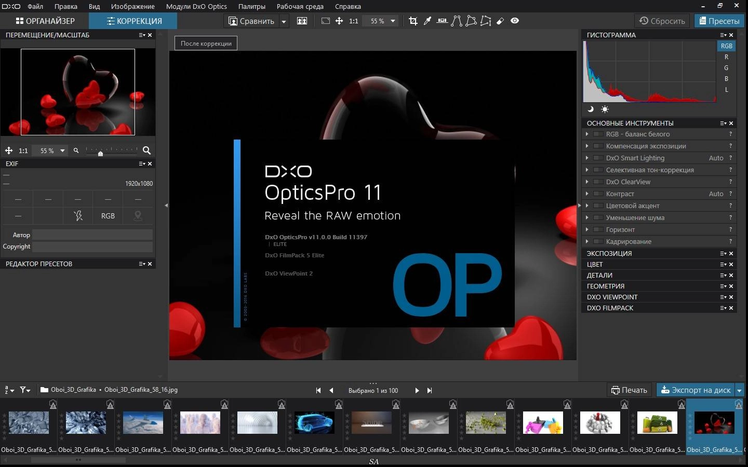
Task: Jump to the first image in filmstrip
Action: tap(318, 390)
